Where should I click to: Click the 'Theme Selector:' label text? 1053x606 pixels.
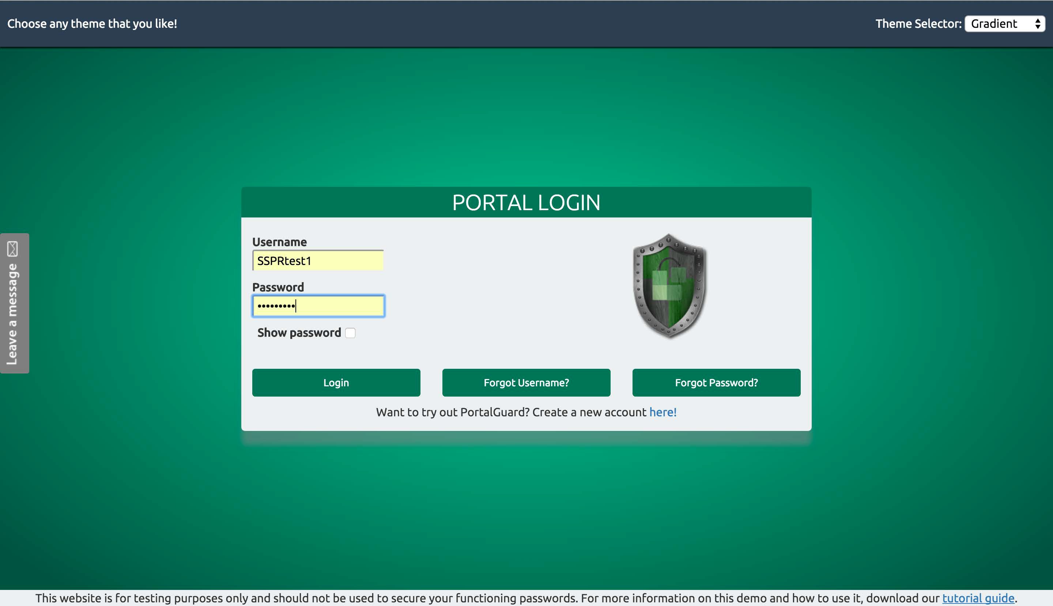[x=918, y=24]
